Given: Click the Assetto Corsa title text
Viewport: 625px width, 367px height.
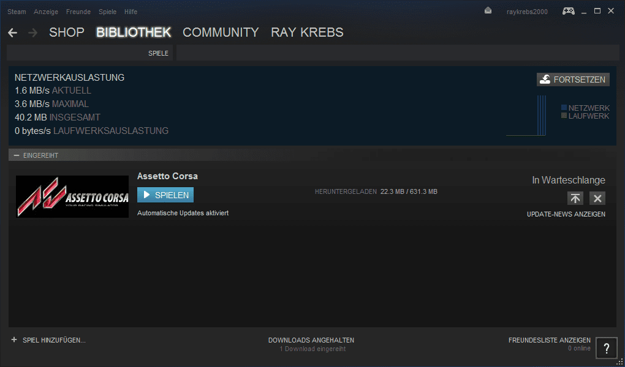Looking at the screenshot, I should 167,176.
